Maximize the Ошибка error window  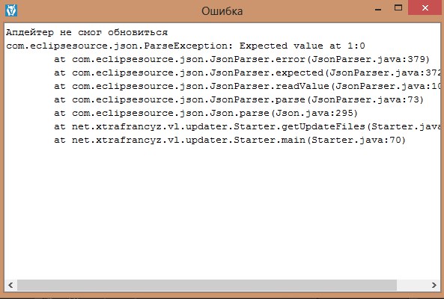tap(398, 8)
